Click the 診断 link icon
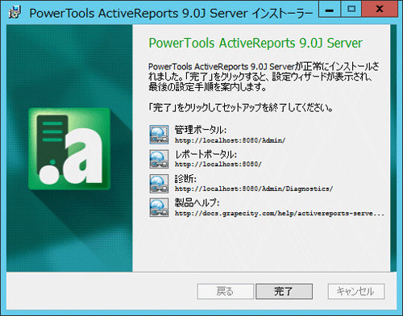 [x=159, y=184]
